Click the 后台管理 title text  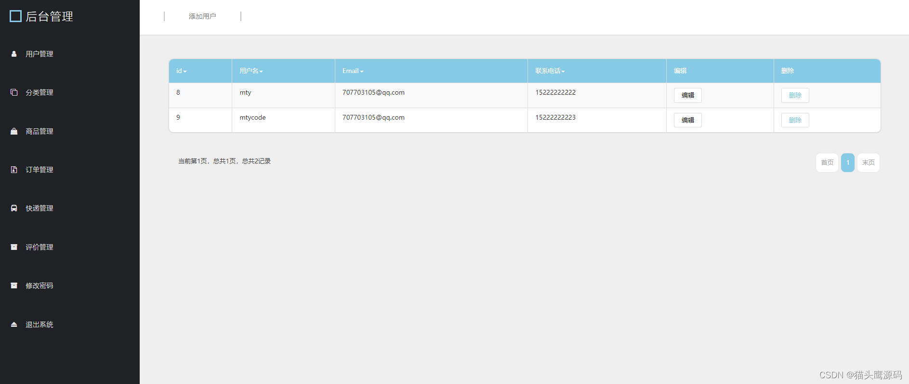tap(49, 16)
